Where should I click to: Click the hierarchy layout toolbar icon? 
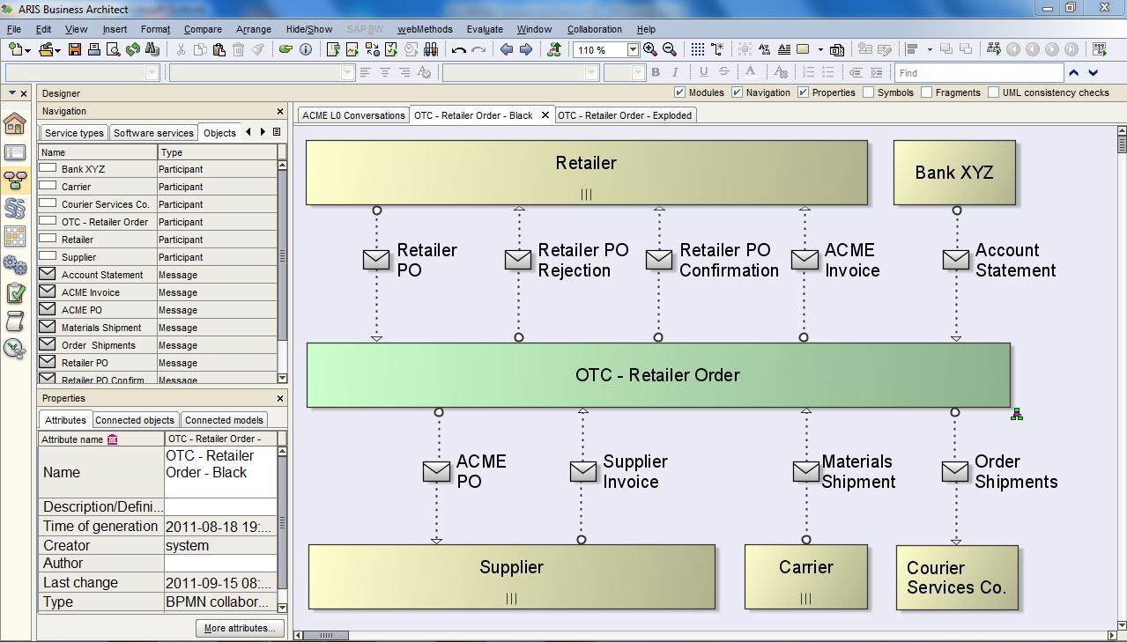994,50
